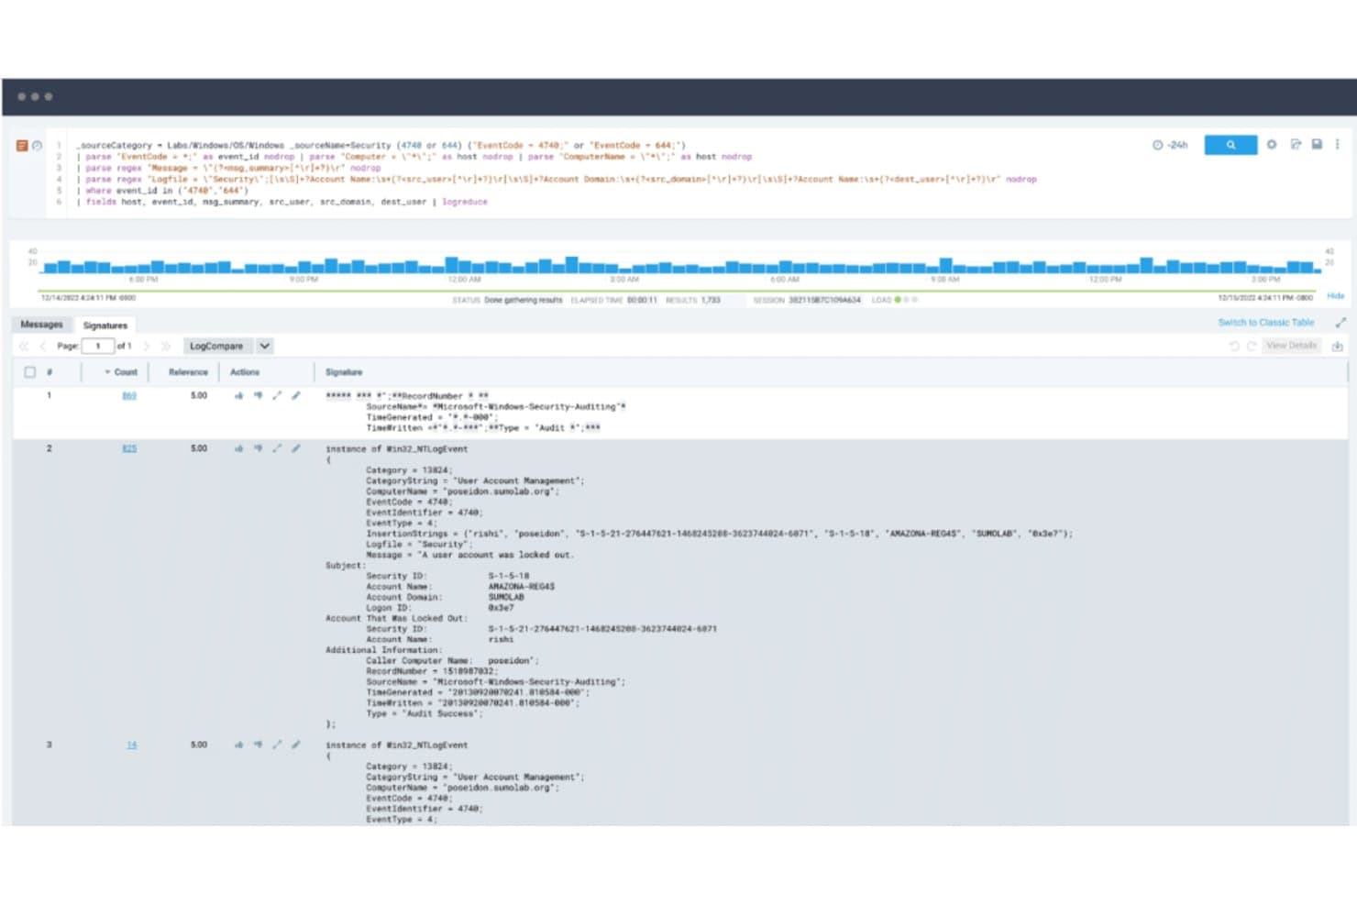This screenshot has height=905, width=1357.
Task: Edit the row 3 signature with pencil
Action: (295, 745)
